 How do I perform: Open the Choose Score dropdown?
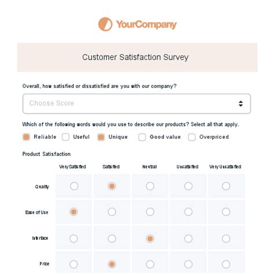point(136,103)
